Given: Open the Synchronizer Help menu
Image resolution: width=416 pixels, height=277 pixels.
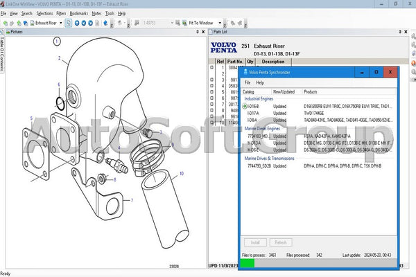Looking at the screenshot, I should coord(260,82).
